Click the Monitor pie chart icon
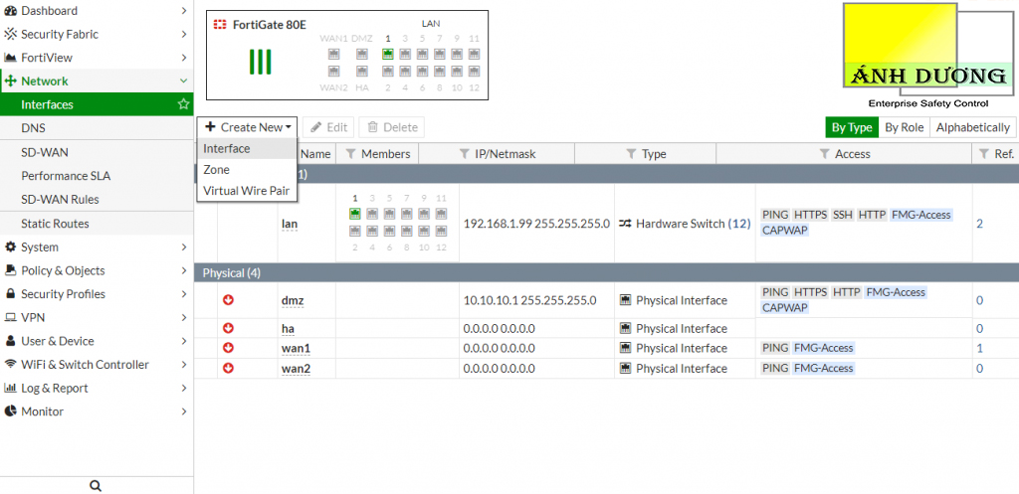The image size is (1019, 494). coord(10,412)
